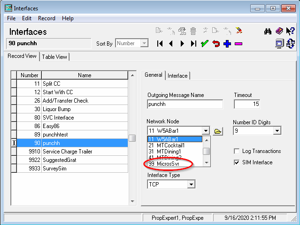Image resolution: width=300 pixels, height=225 pixels.
Task: Click the record name field showing 90 punchh
Action: 49,43
